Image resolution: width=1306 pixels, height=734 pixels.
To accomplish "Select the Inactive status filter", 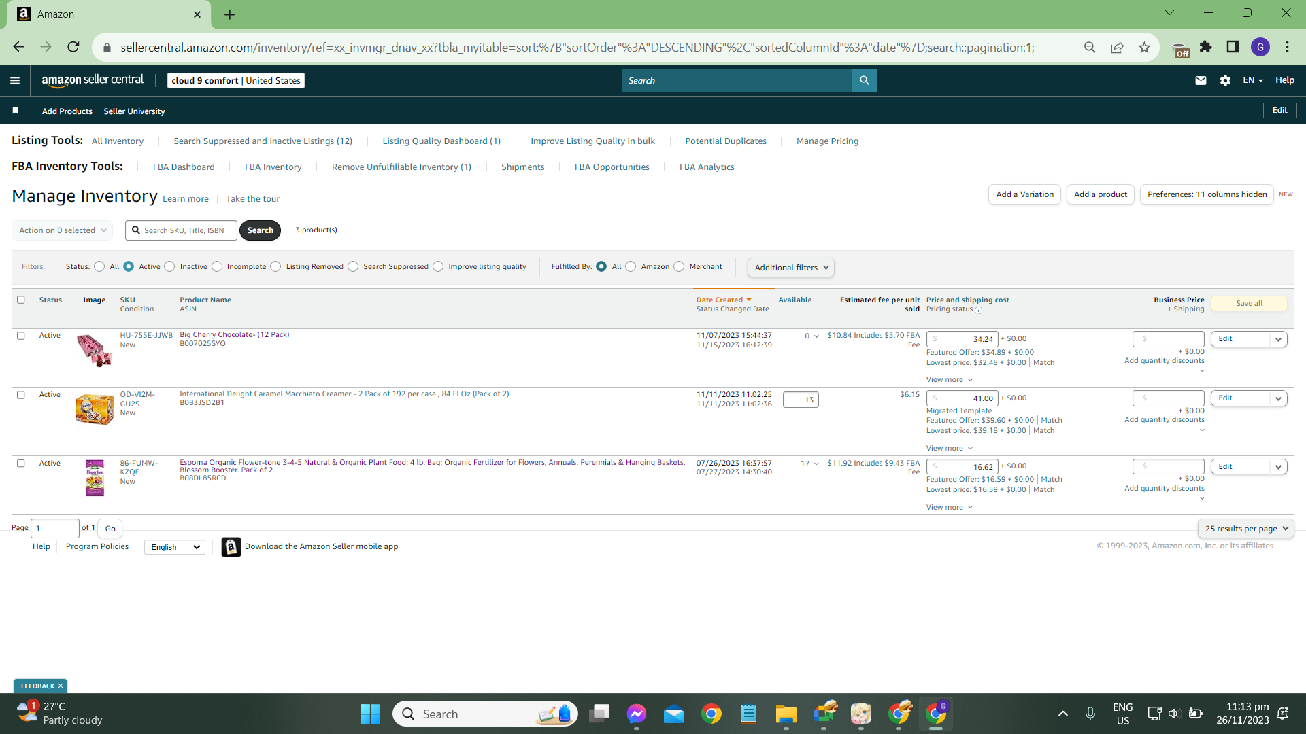I will (169, 266).
